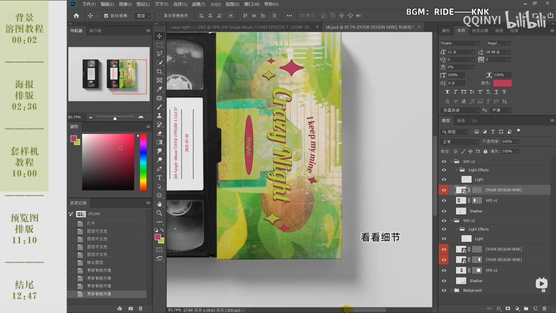Expand the Background group
This screenshot has height=313, width=556.
click(x=451, y=290)
